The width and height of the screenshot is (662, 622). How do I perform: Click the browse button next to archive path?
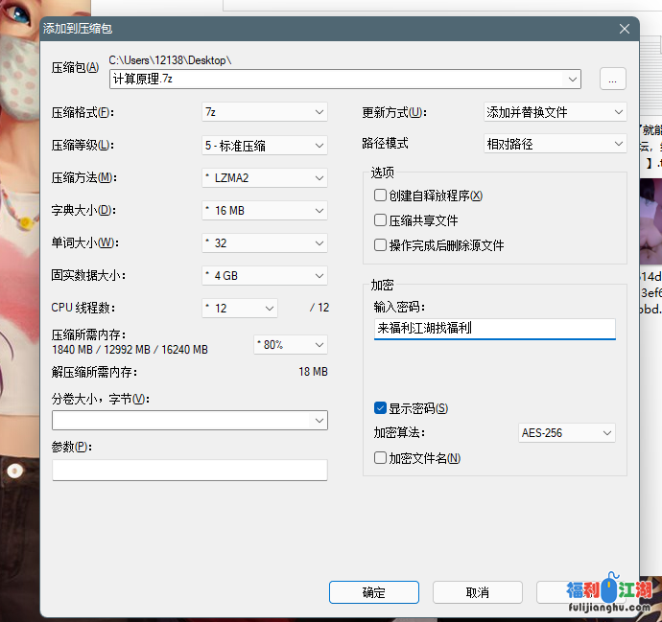[x=613, y=79]
